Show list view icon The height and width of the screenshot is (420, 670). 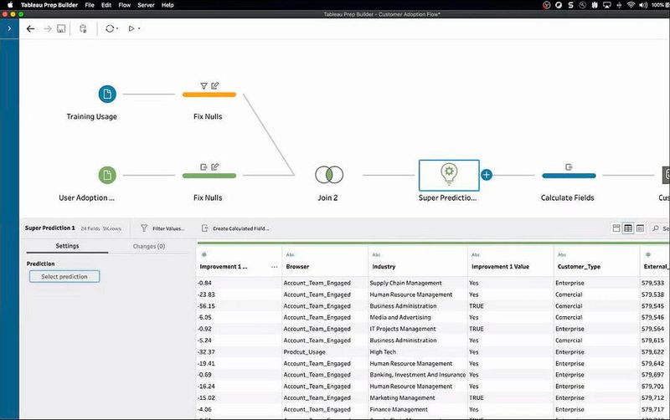click(x=640, y=228)
